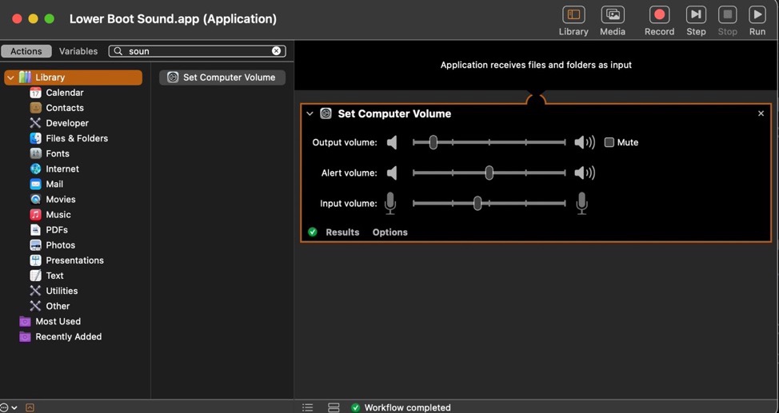Click the max output volume speaker icon
Screen dimensions: 779x413
[x=585, y=143]
